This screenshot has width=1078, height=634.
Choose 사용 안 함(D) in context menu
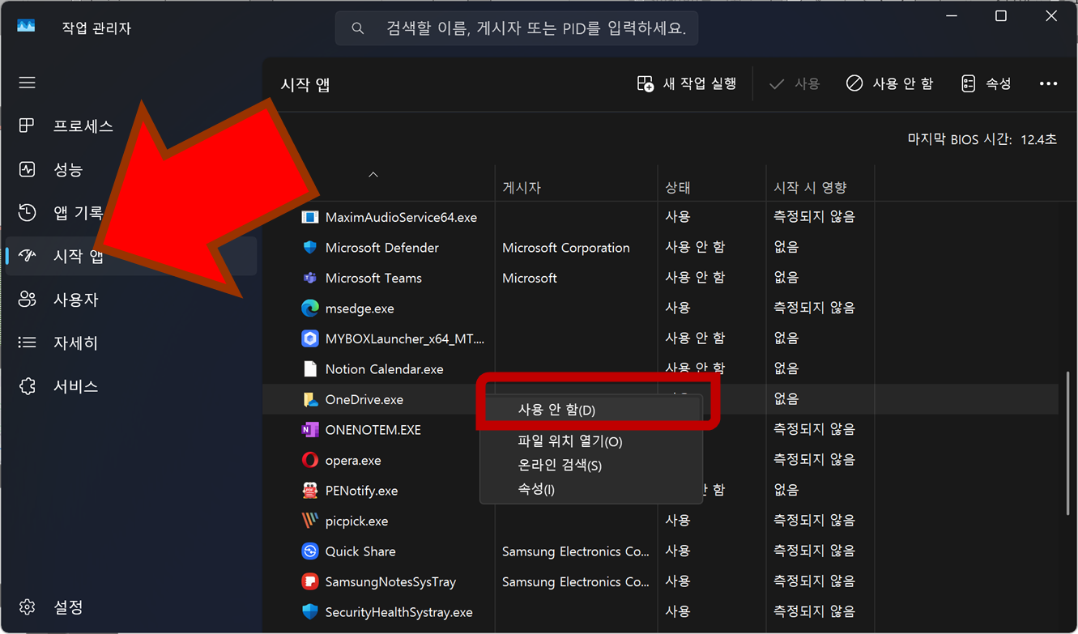click(x=591, y=411)
